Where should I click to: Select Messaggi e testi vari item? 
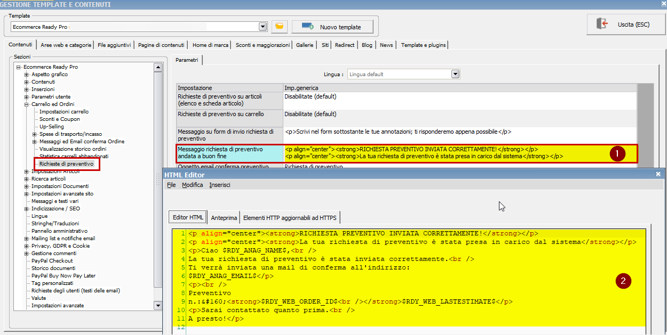55,201
